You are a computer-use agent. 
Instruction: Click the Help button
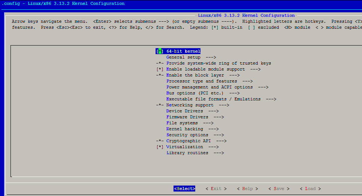tap(248, 189)
